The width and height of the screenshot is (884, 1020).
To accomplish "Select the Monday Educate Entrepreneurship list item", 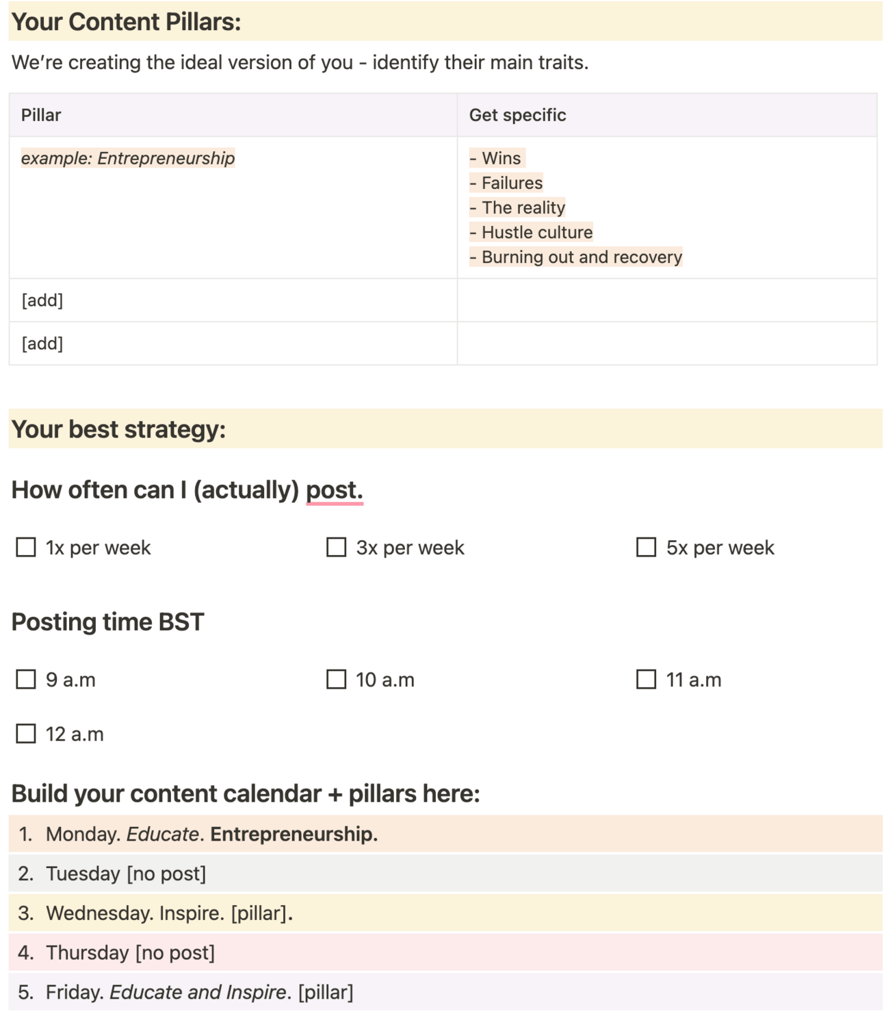I will 211,834.
